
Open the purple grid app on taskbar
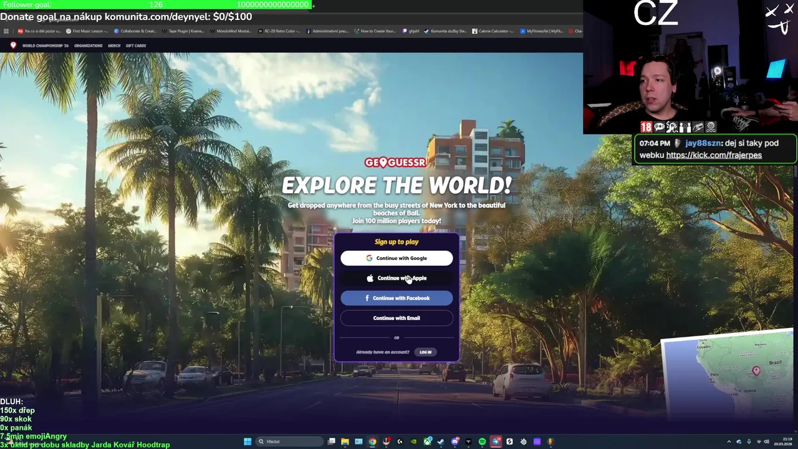point(537,442)
